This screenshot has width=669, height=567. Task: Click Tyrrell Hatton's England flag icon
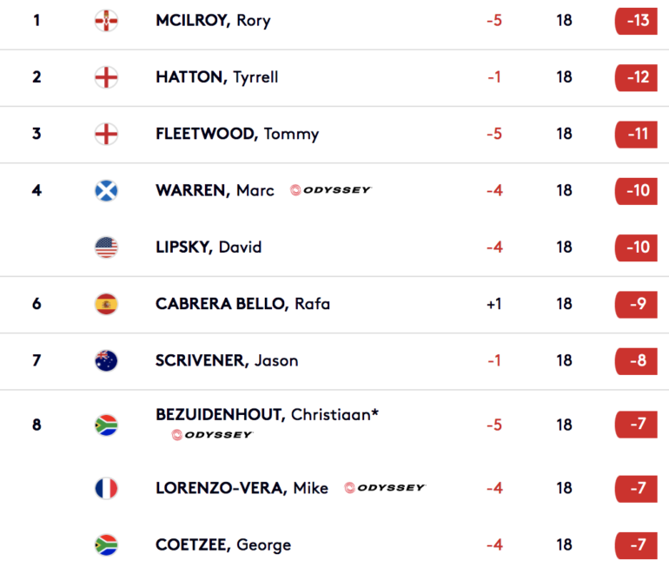click(106, 77)
